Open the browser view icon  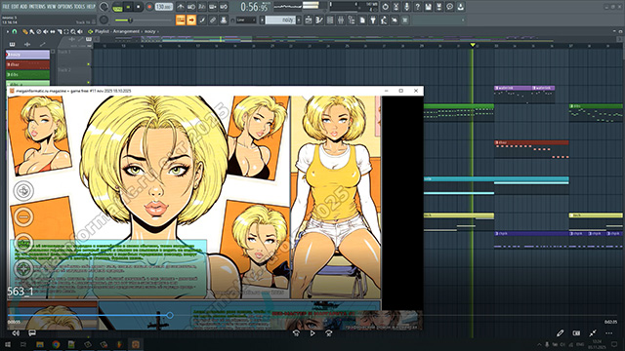coord(352,19)
